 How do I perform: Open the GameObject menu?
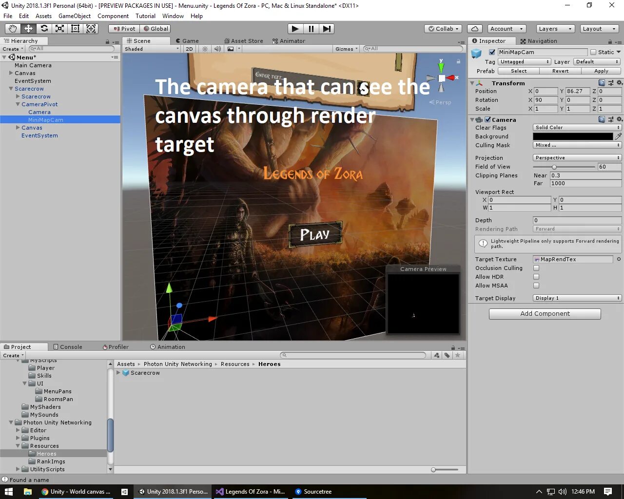[75, 16]
